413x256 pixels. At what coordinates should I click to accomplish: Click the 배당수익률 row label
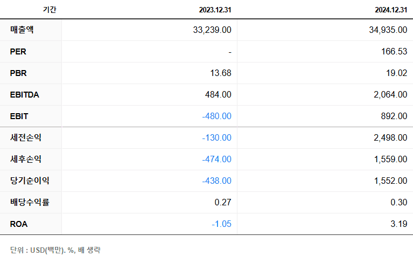(30, 203)
